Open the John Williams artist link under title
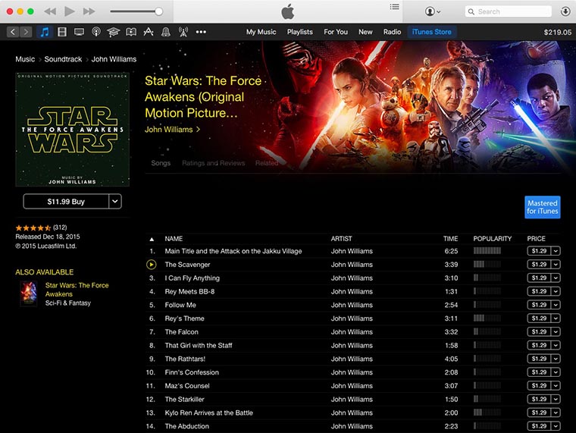Viewport: 576px width, 433px height. pyautogui.click(x=172, y=130)
